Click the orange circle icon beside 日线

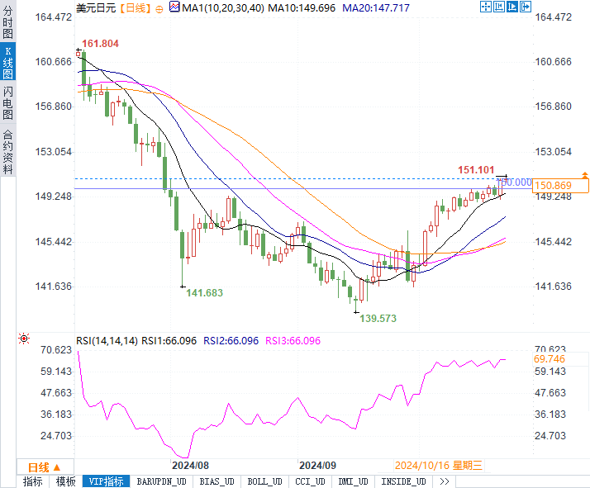(159, 7)
